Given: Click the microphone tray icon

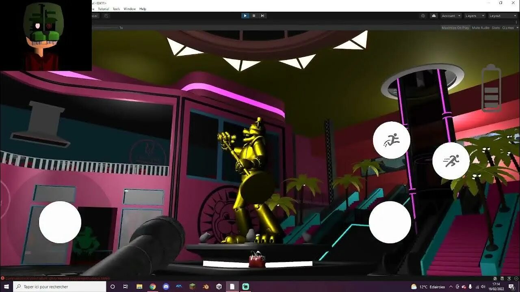Looking at the screenshot, I should point(470,287).
